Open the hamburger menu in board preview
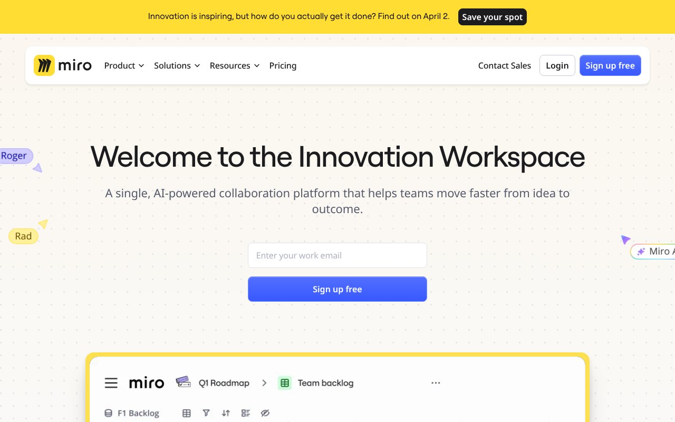 click(x=111, y=383)
